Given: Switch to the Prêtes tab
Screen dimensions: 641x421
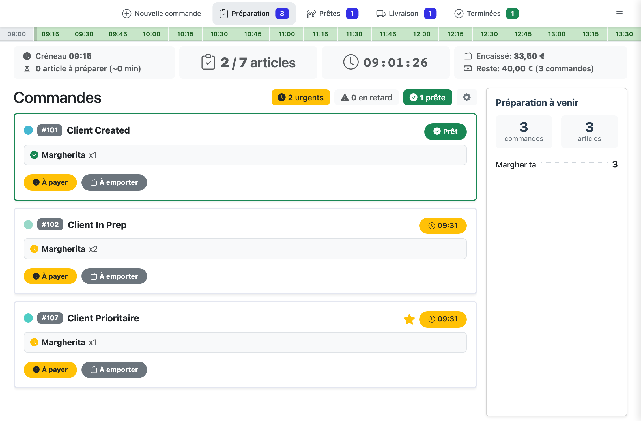Looking at the screenshot, I should click(x=332, y=14).
